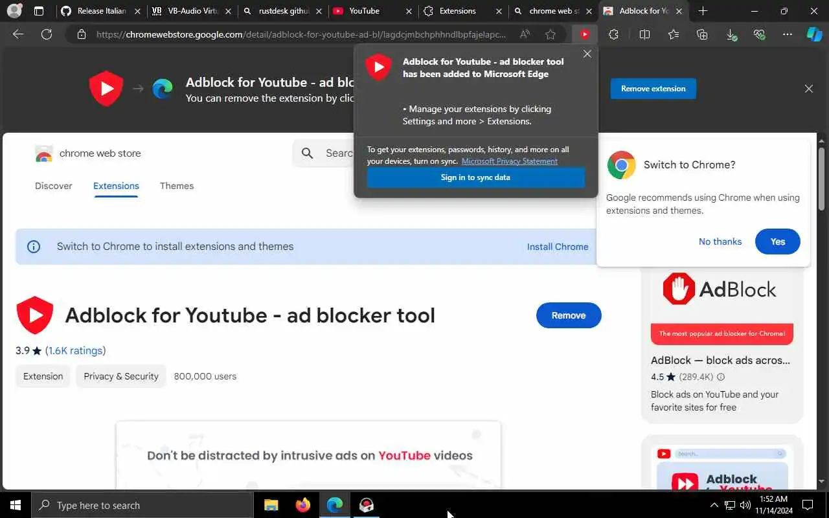Click the Chrome web store logo
Viewport: 829px width, 518px height.
[44, 153]
